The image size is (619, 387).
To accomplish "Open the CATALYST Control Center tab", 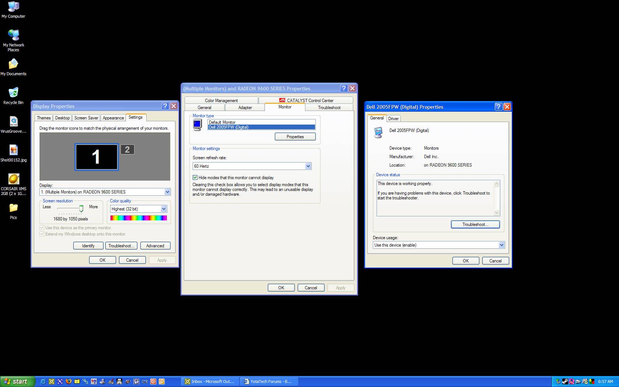I will pos(306,100).
